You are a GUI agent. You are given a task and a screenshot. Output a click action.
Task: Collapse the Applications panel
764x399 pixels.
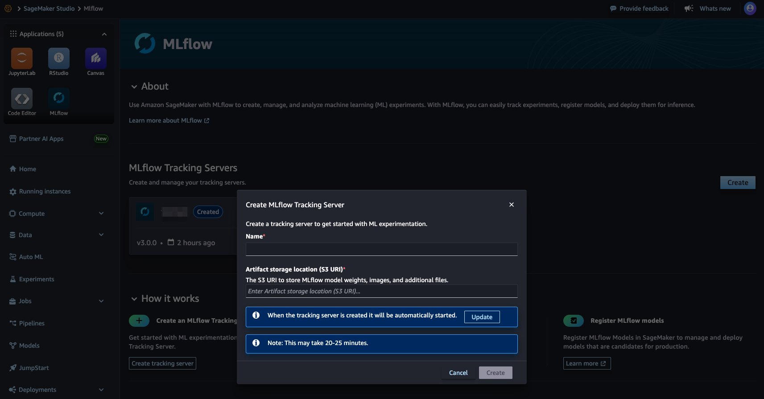click(x=104, y=34)
